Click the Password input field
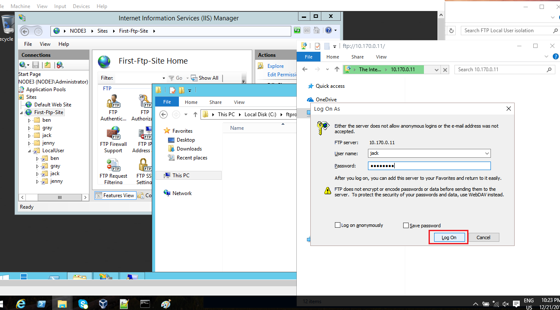 click(429, 166)
